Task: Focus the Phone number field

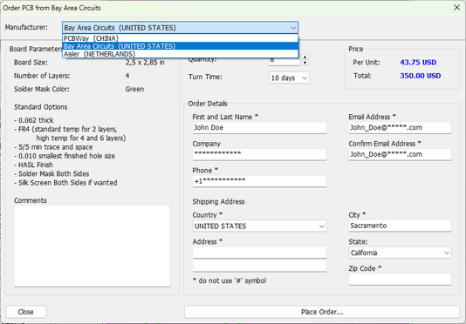Action: [259, 181]
